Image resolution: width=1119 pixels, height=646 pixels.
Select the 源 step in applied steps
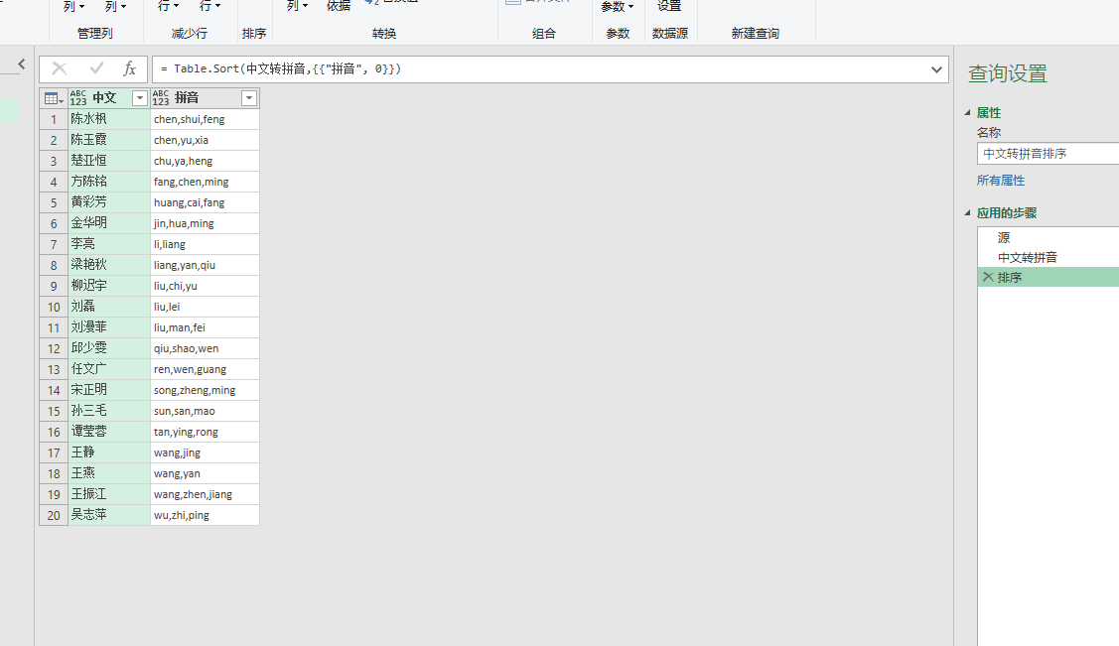pos(1003,237)
